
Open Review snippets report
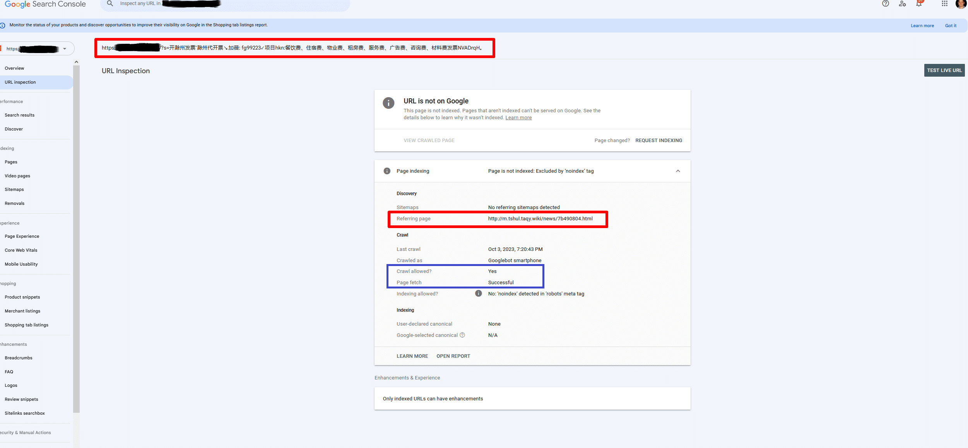point(21,399)
